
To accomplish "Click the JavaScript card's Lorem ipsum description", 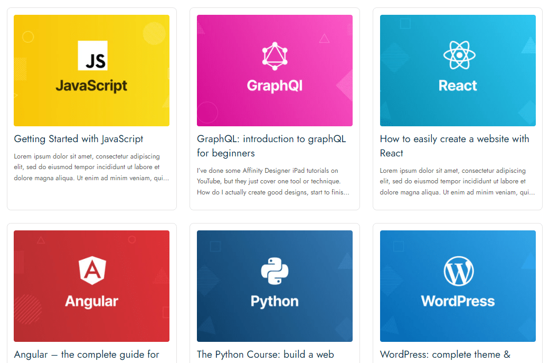I will pyautogui.click(x=91, y=167).
